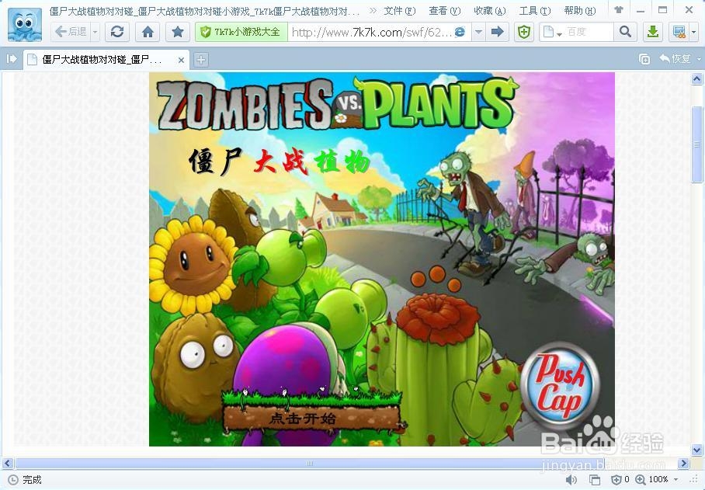Zoom in with the magnifier plus icon
705x490 pixels.
click(x=641, y=480)
